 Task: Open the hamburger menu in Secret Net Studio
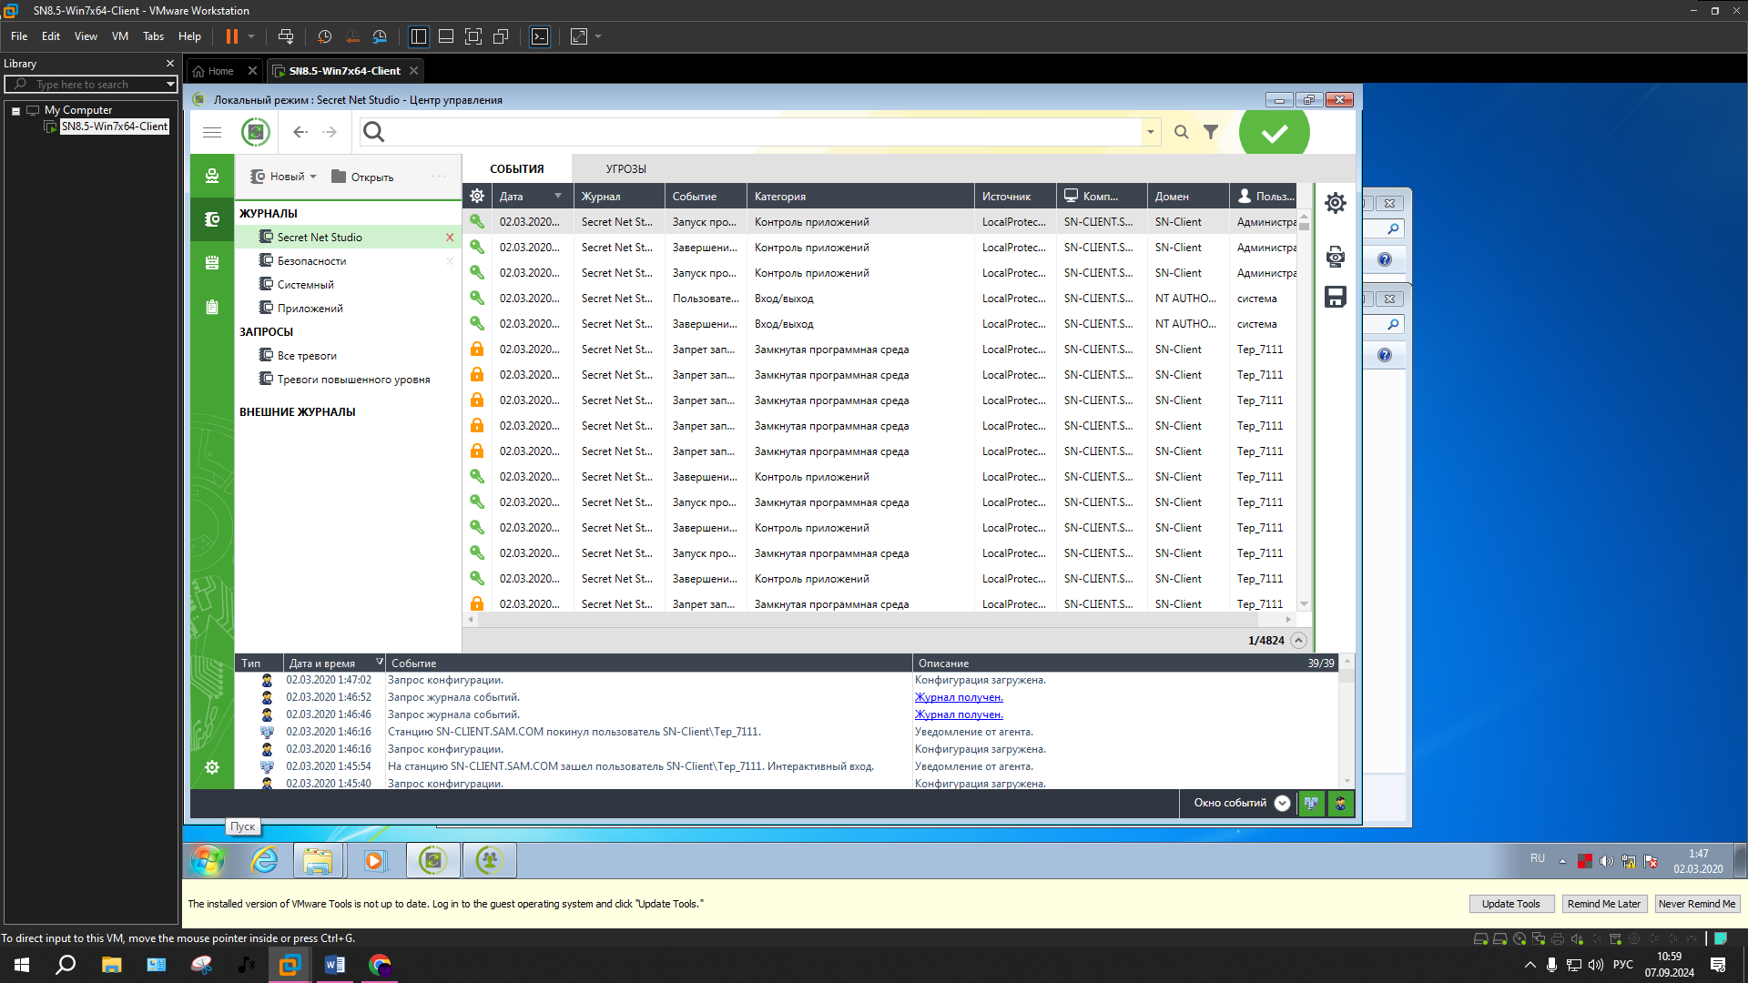pos(212,132)
